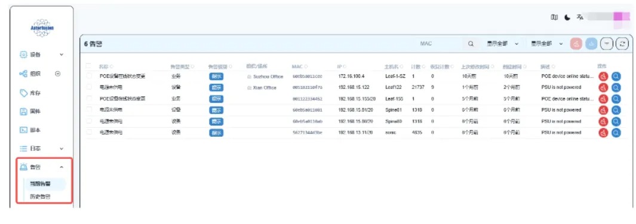Click the light red circular icon in the table toolbar

(x=576, y=44)
